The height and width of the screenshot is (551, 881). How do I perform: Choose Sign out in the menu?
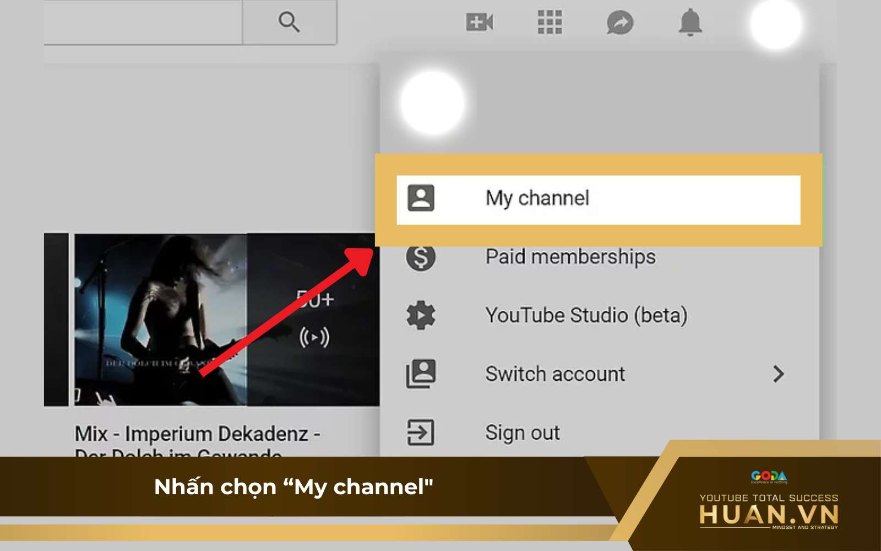[599, 433]
